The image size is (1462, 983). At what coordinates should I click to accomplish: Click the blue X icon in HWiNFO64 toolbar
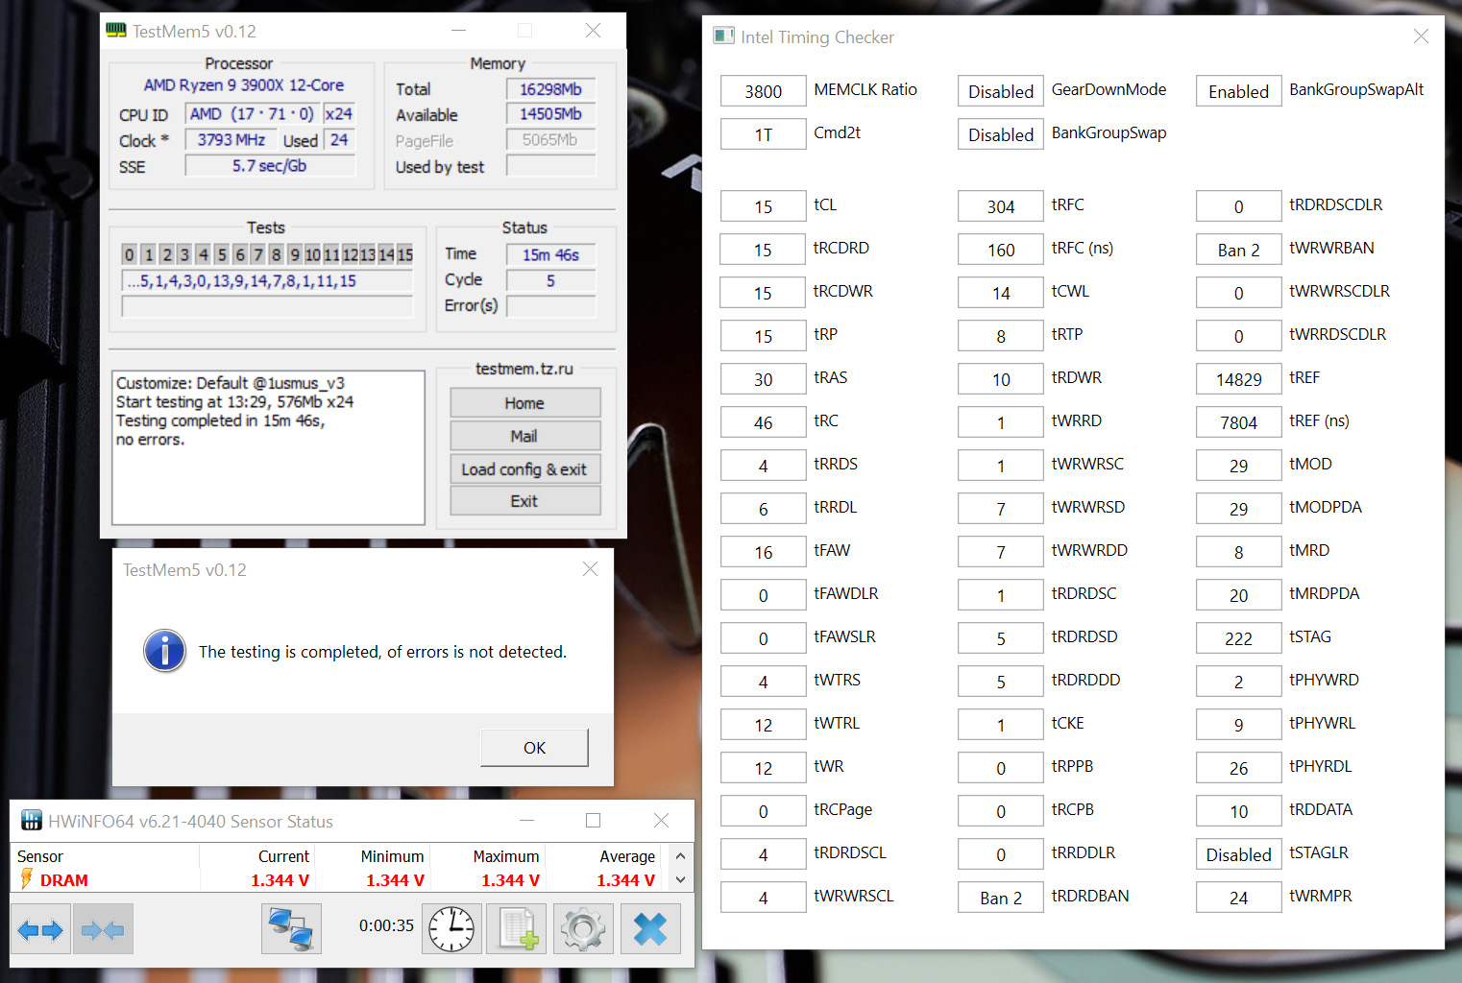point(650,929)
